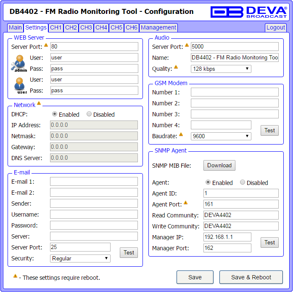Click the E-mail 2 field
Screen dimensions: 293x292
(94, 193)
